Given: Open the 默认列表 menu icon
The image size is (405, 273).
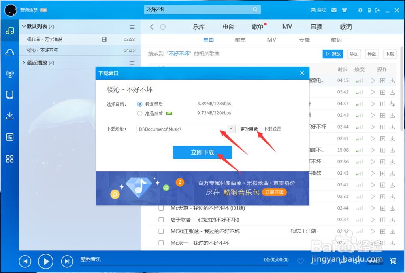Looking at the screenshot, I should click(132, 27).
